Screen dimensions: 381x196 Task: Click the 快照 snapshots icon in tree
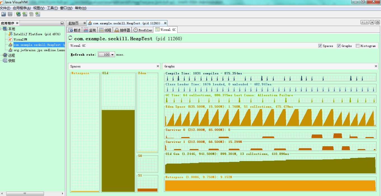point(5,61)
